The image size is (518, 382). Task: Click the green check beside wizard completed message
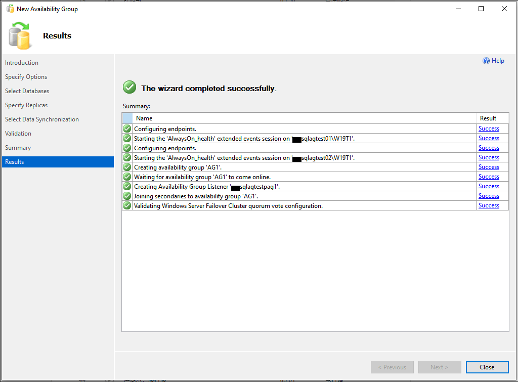(129, 88)
